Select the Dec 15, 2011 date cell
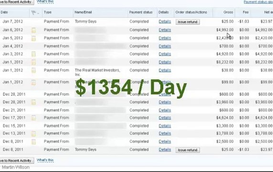Viewport: 273px width, 172px height. tap(14, 126)
